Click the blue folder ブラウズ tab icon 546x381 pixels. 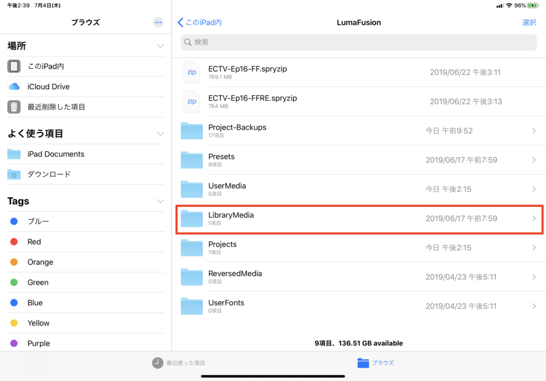[x=363, y=362]
